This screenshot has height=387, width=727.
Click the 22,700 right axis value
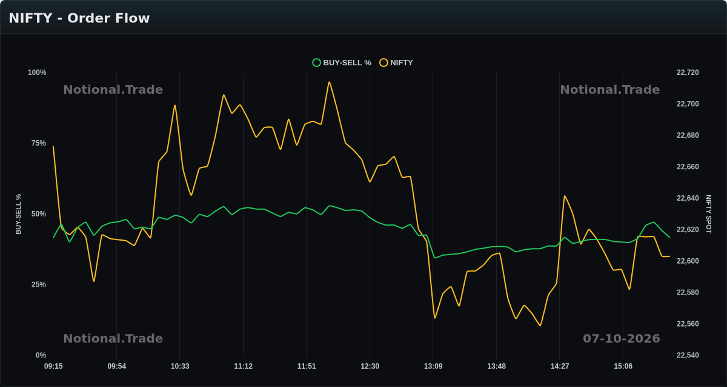[688, 104]
